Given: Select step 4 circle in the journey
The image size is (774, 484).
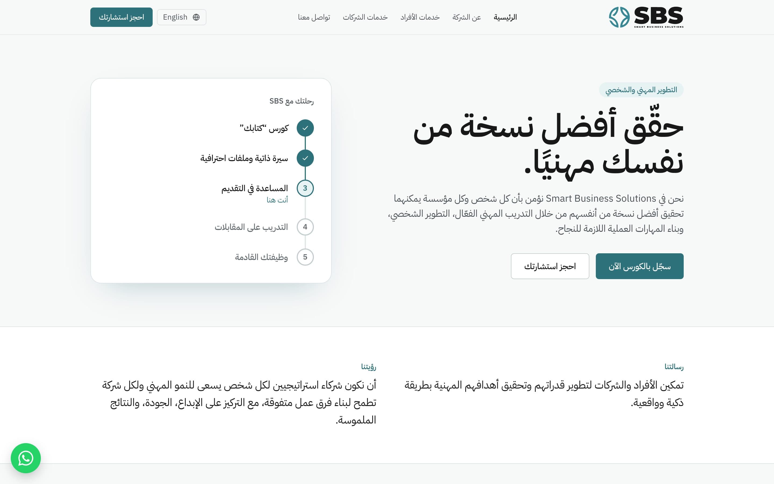Looking at the screenshot, I should [305, 227].
